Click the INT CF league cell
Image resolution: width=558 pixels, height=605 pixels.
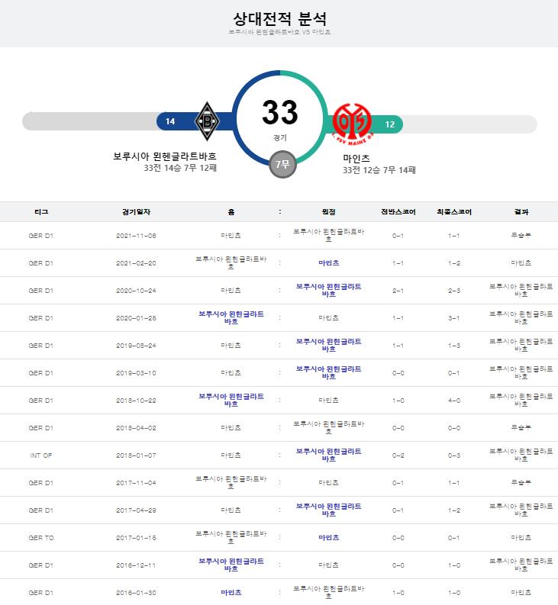41,455
